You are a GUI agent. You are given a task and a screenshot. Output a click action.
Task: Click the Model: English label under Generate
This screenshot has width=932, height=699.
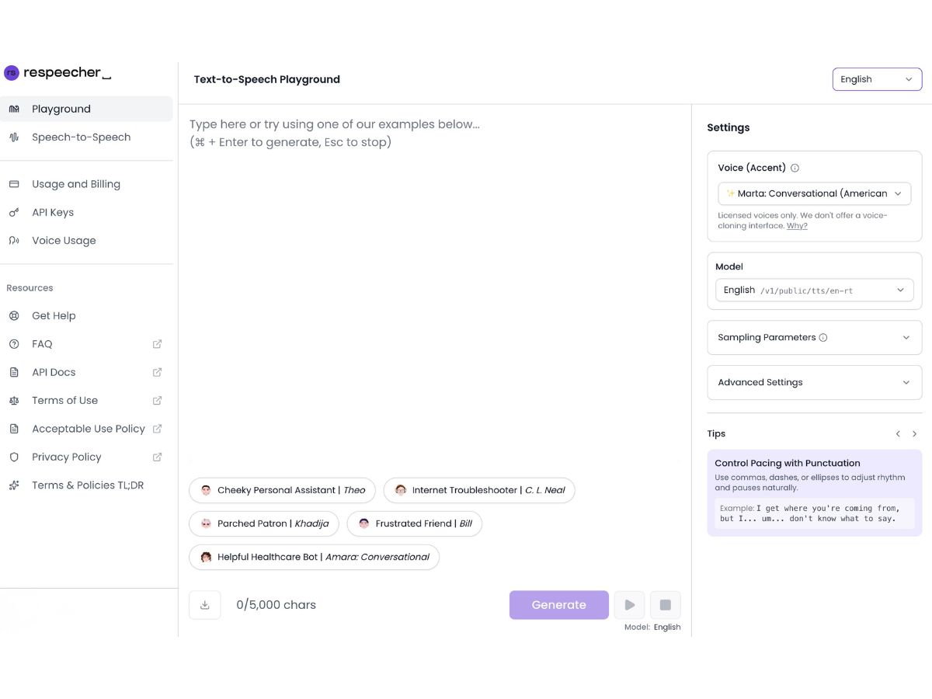tap(652, 627)
